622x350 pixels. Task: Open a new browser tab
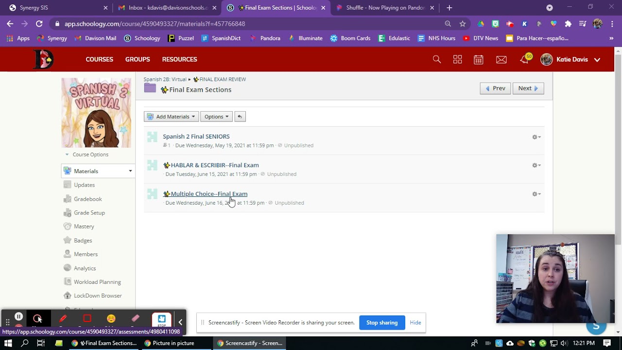[x=449, y=8]
